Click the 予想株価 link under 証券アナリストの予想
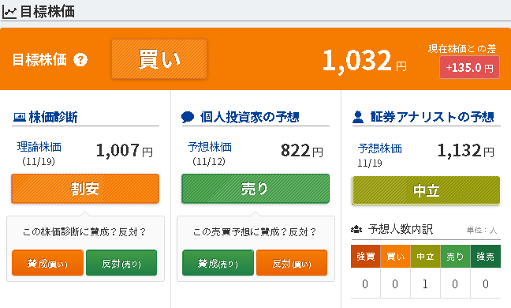The height and width of the screenshot is (308, 511). 380,148
